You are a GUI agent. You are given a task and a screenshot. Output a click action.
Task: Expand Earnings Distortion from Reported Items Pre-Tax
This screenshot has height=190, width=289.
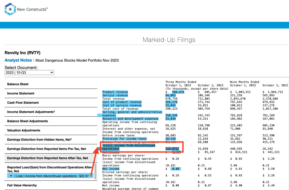[51, 149]
